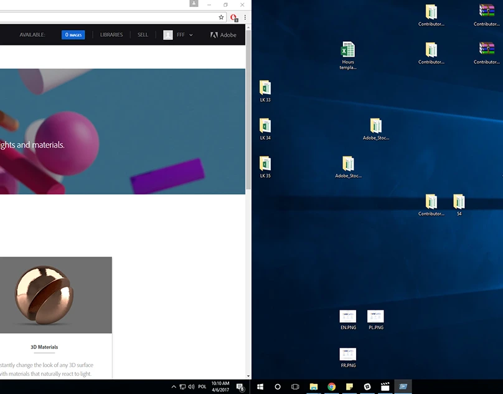503x394 pixels.
Task: Click the Adobe logo link
Action: (x=223, y=35)
